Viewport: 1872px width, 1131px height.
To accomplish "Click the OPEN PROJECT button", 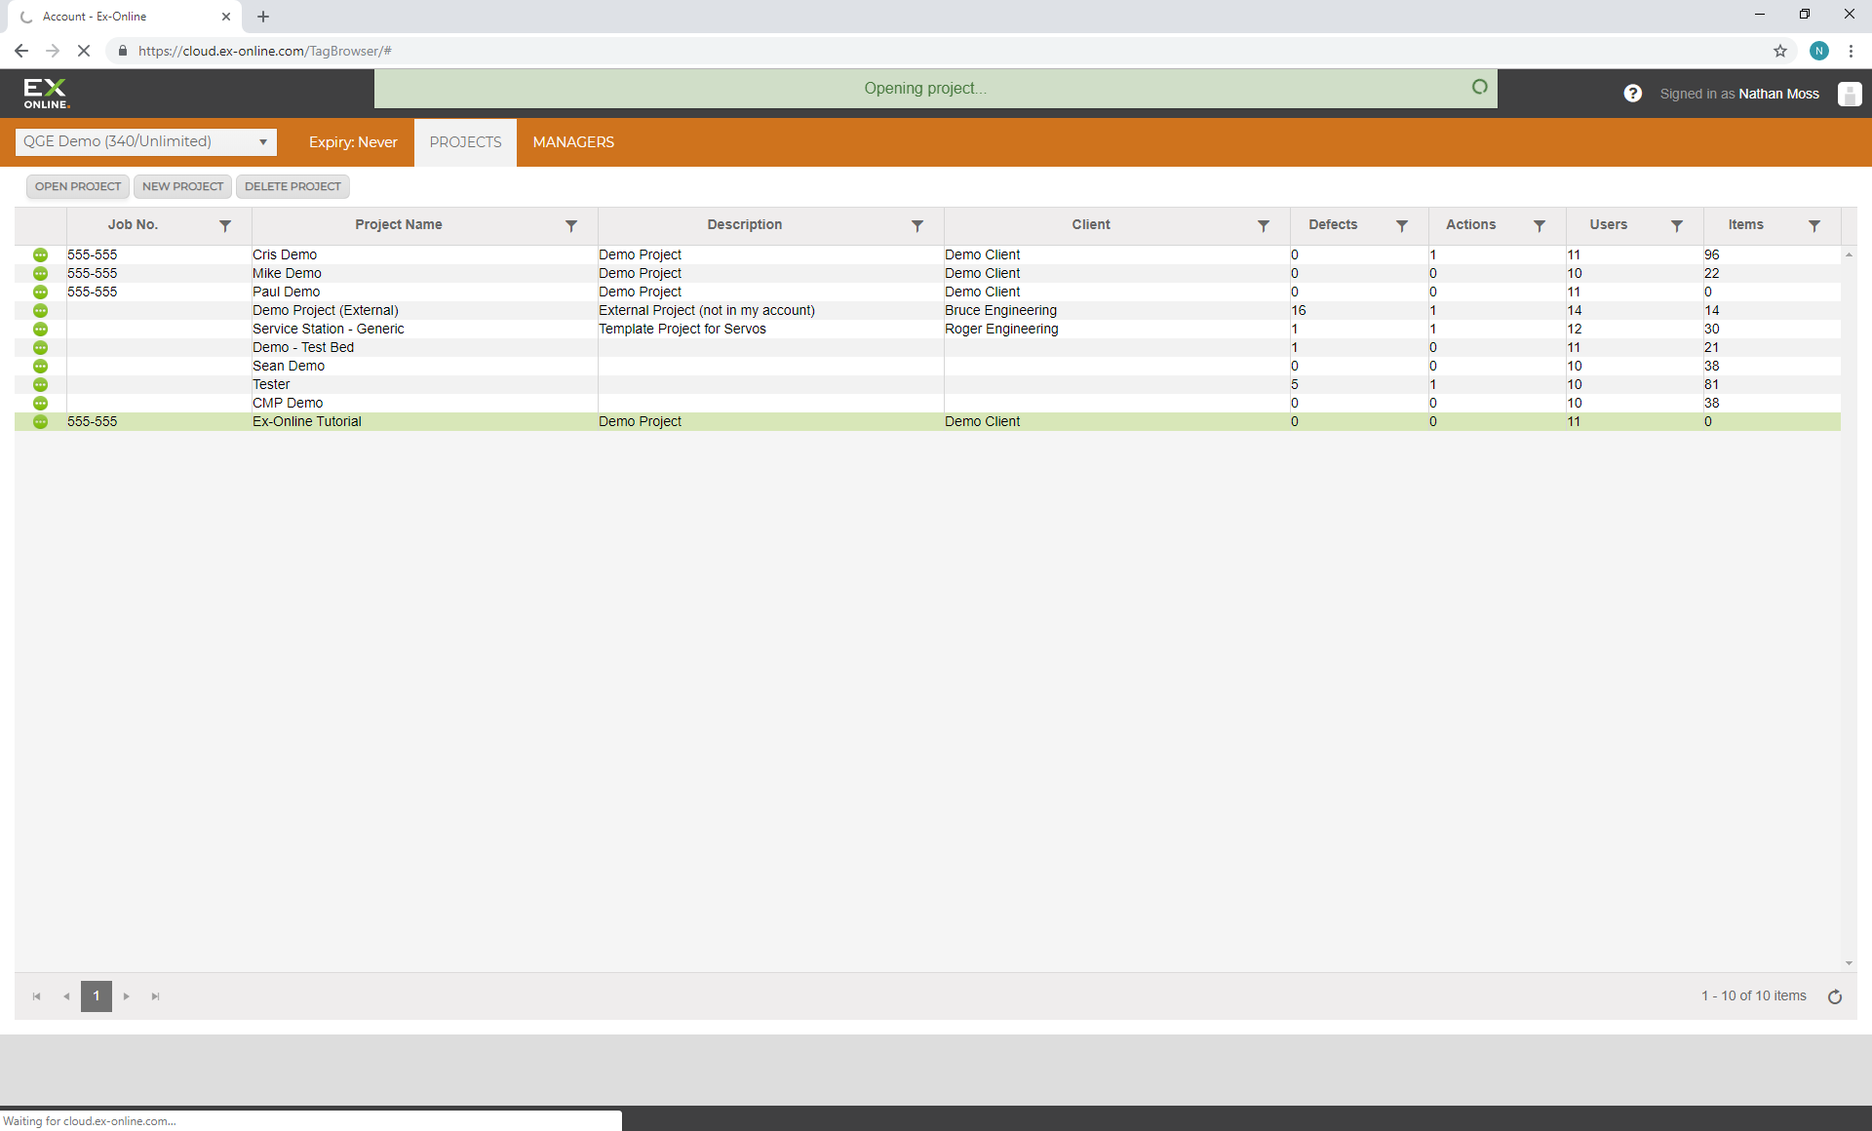I will [78, 186].
